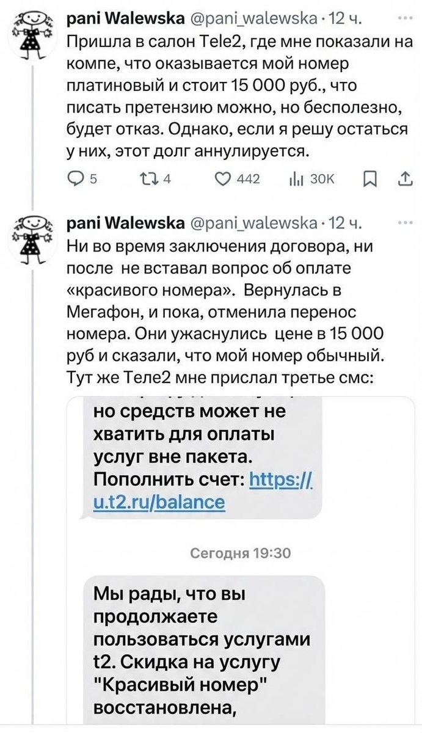View analytics showing 30K views
Image resolution: width=422 pixels, height=733 pixels.
(297, 179)
